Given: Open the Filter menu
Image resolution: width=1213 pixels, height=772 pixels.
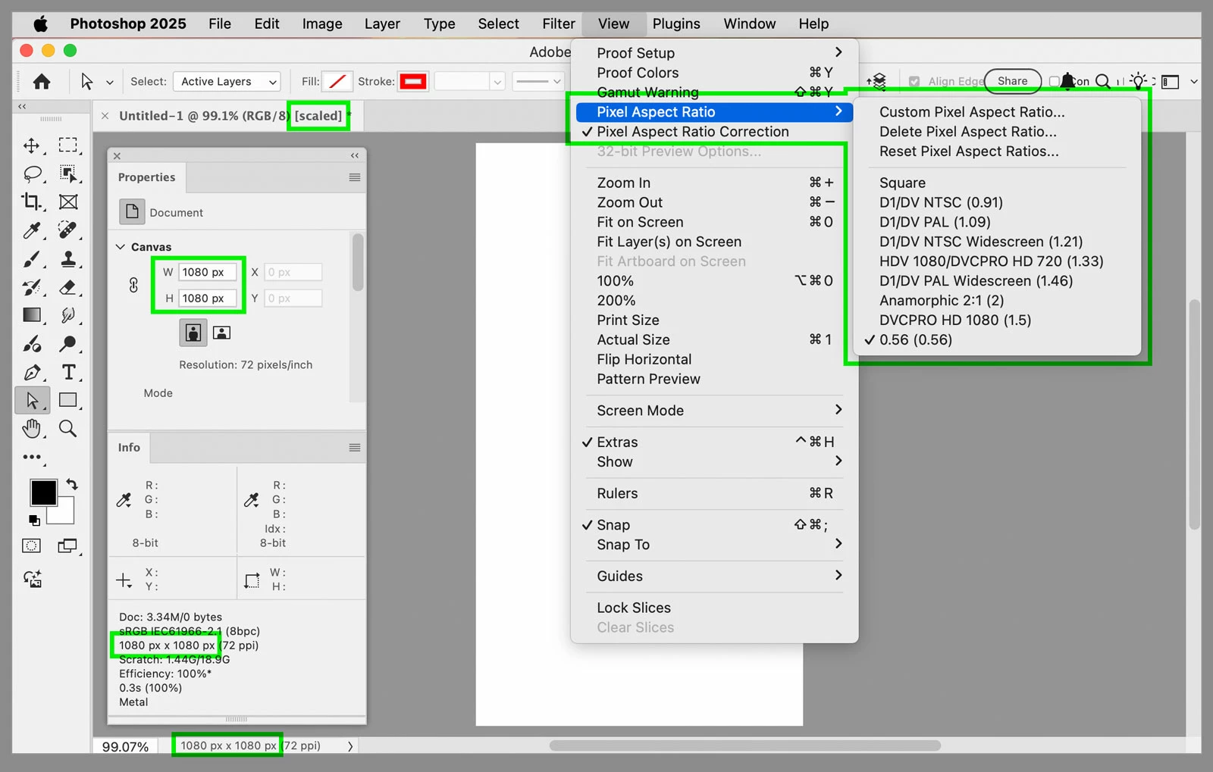Looking at the screenshot, I should (558, 23).
